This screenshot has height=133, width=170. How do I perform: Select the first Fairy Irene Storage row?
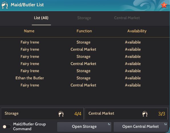coord(85,42)
